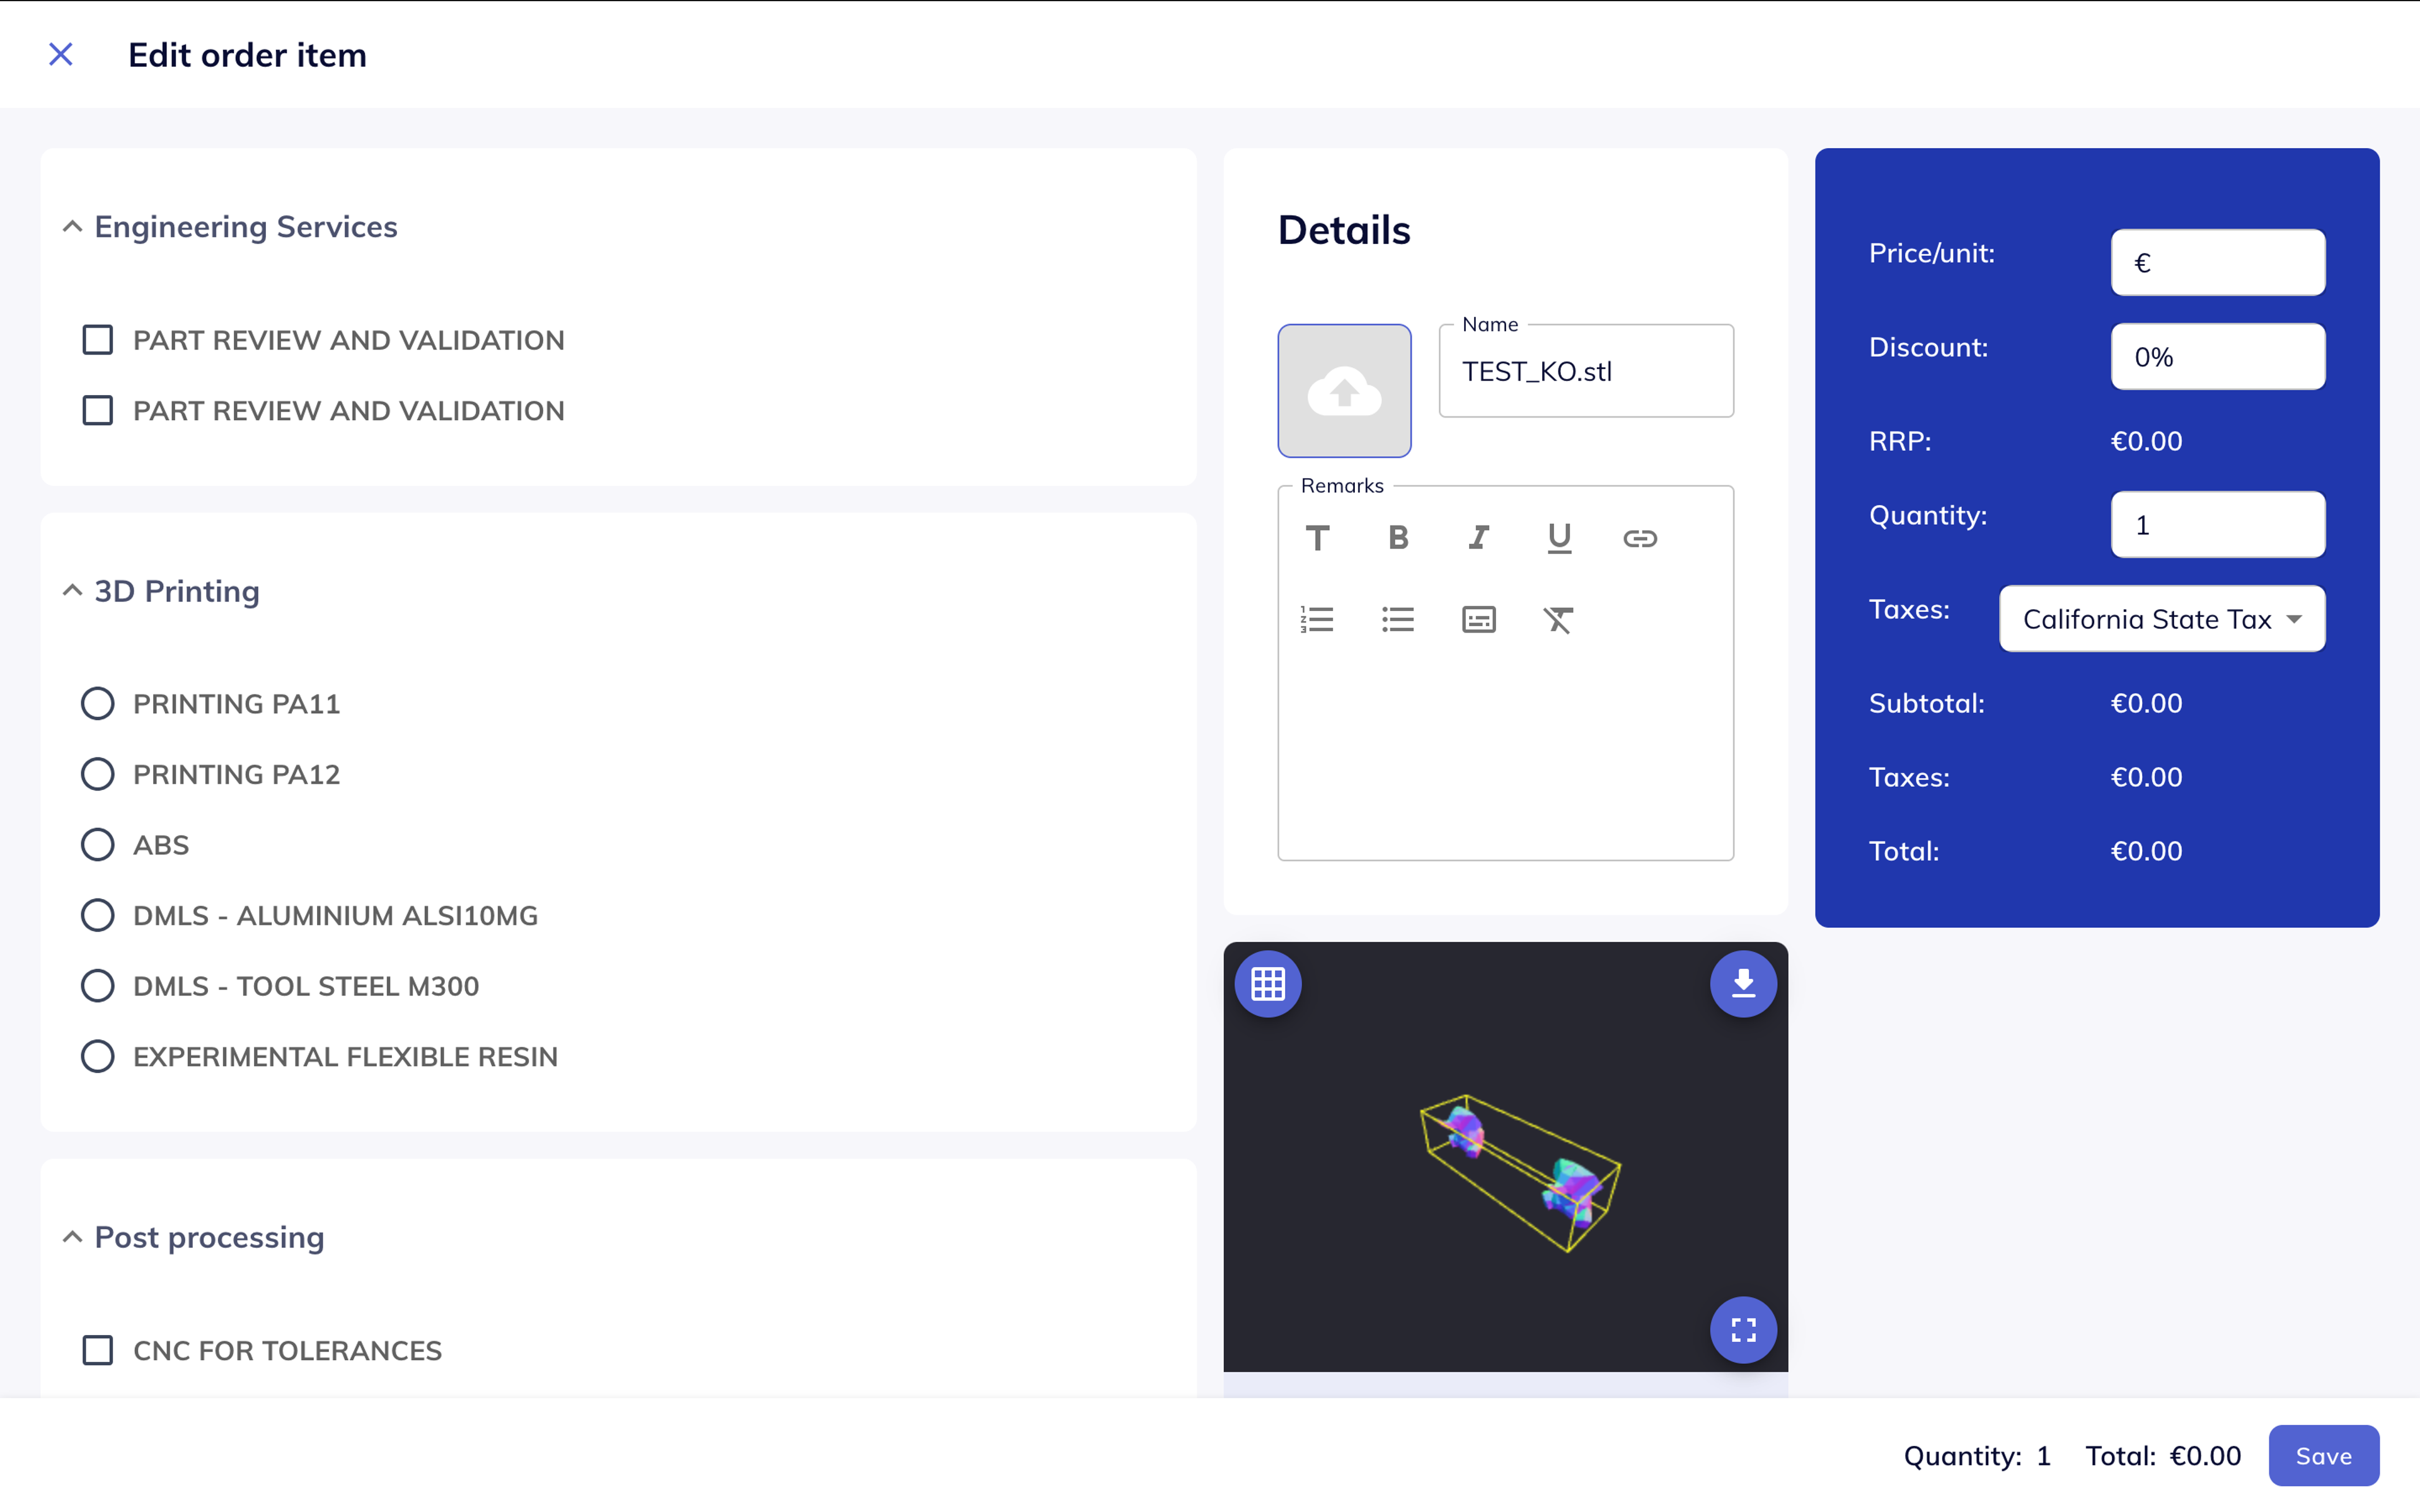Viewport: 2420px width, 1512px height.
Task: Apply italic formatting in Remarks toolbar
Action: coord(1478,538)
